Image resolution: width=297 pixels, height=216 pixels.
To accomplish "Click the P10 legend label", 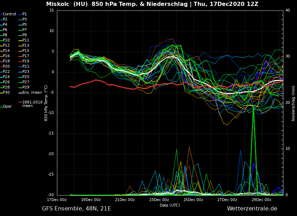I will tap(6, 40).
